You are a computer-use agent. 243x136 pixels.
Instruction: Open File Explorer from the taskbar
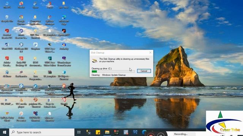pyautogui.click(x=107, y=132)
